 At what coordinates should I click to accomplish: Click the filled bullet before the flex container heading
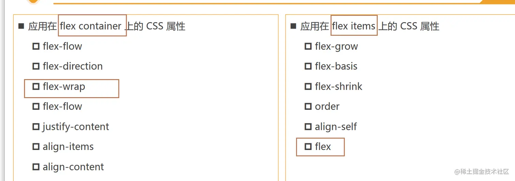tap(21, 26)
